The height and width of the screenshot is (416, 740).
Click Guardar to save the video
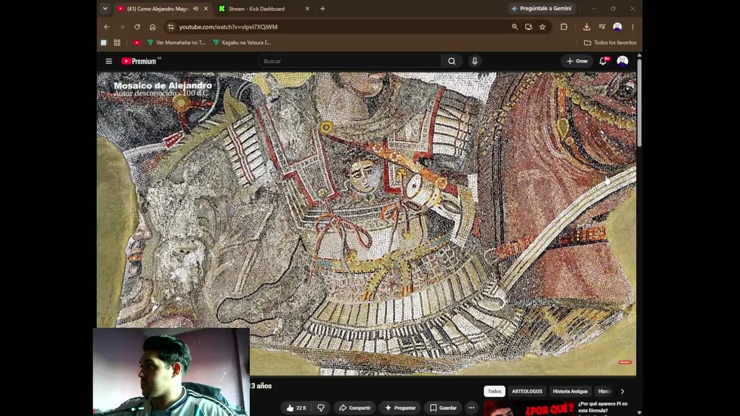coord(443,408)
